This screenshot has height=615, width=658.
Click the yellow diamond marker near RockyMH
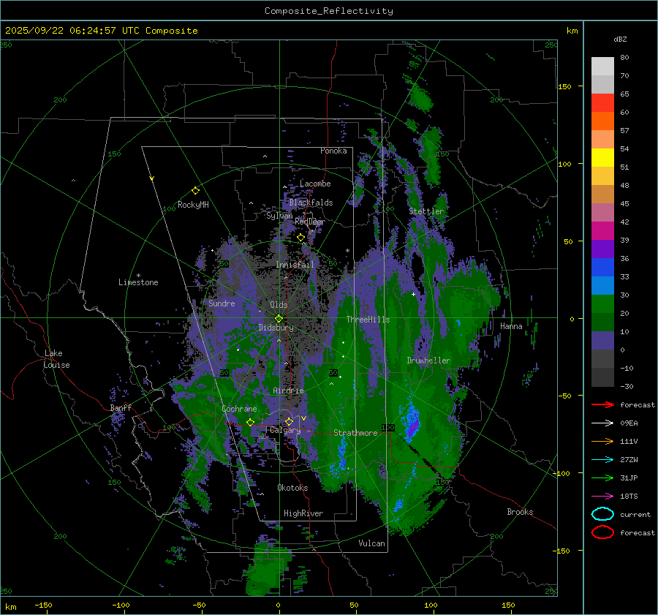(x=195, y=190)
